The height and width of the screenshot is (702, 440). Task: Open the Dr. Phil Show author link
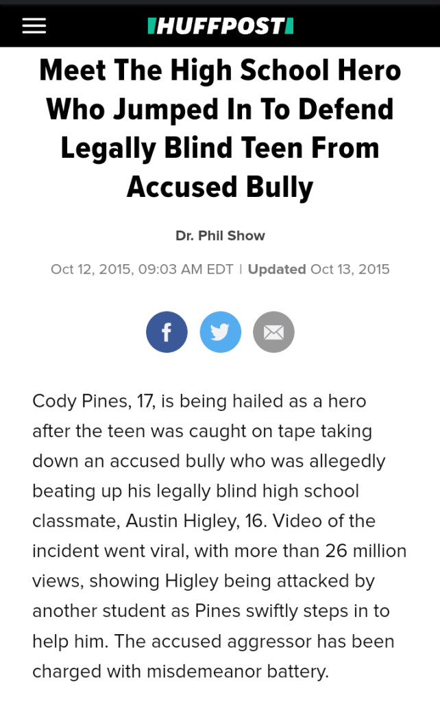point(220,235)
